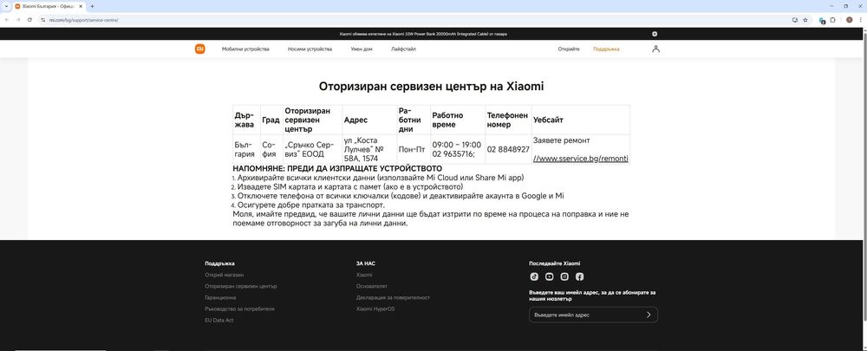The image size is (867, 351).
Task: Go forward using browser forward arrow
Action: pyautogui.click(x=17, y=20)
